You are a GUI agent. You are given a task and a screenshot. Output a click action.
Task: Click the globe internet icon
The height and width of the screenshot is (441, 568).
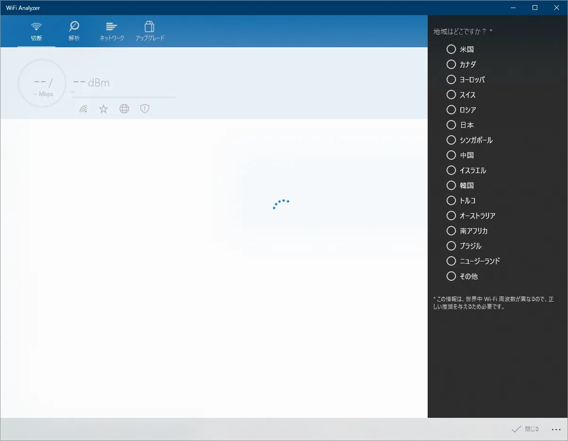(124, 109)
